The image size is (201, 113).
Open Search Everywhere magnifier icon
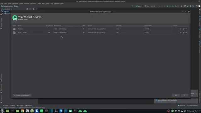pyautogui.click(x=197, y=6)
